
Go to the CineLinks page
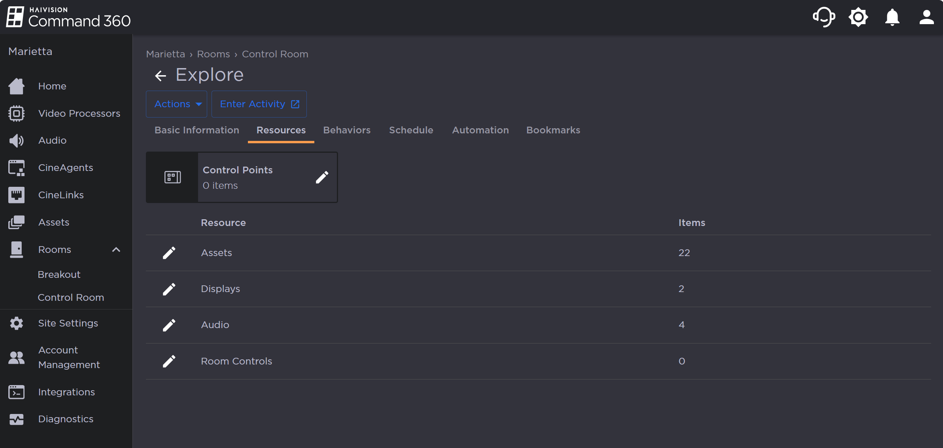[x=60, y=195]
